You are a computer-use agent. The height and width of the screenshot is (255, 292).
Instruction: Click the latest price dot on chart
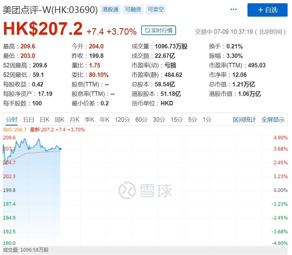(x=61, y=149)
